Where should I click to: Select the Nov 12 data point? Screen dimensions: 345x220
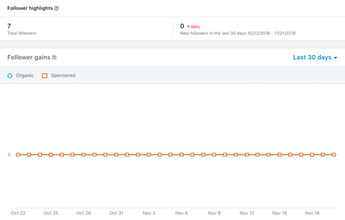pyautogui.click(x=247, y=155)
